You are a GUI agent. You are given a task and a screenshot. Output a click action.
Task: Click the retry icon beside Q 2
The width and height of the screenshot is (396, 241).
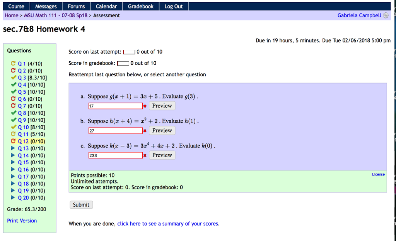point(14,71)
